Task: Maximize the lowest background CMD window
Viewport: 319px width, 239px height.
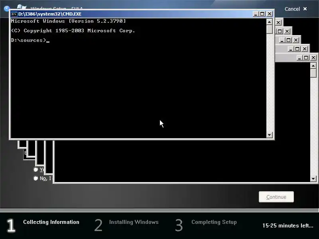Action: (x=306, y=58)
